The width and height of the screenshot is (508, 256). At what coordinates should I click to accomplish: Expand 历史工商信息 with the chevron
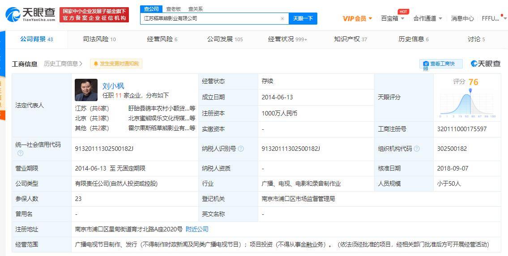click(81, 64)
